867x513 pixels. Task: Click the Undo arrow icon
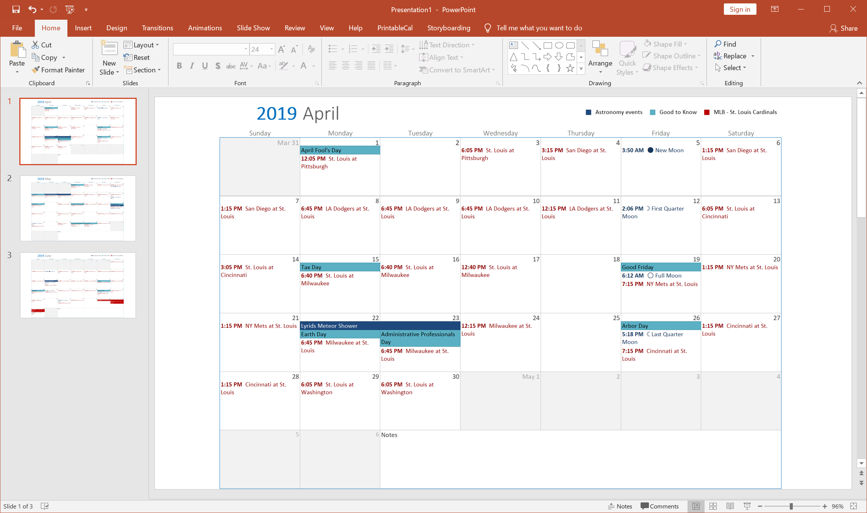32,9
